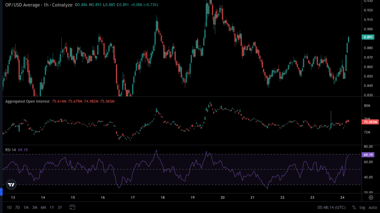Switch to 3M time range

tap(35, 207)
